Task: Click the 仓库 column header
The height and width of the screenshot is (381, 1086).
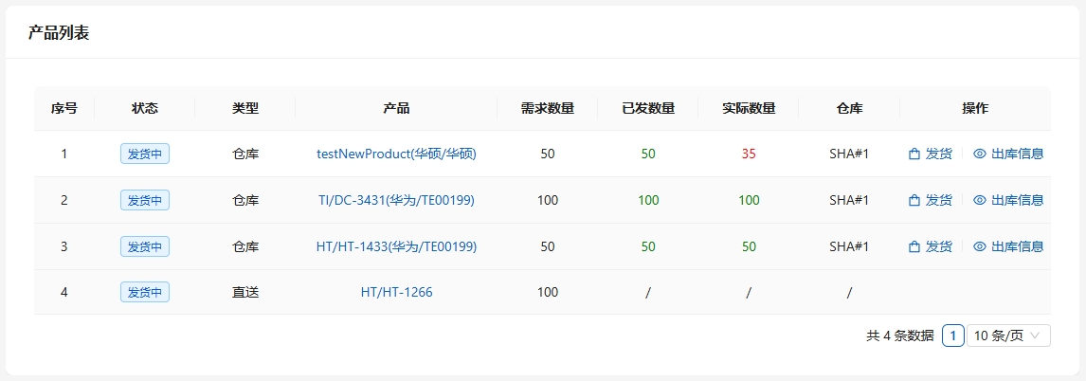Action: pyautogui.click(x=849, y=108)
